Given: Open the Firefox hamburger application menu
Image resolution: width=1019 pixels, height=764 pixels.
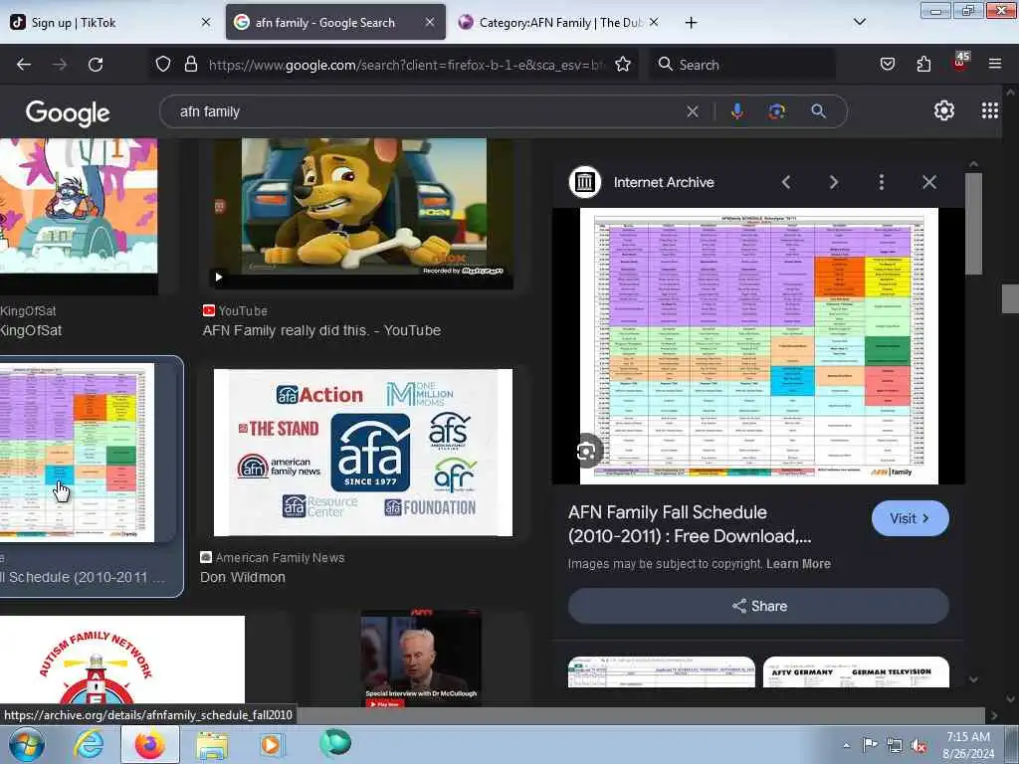Looking at the screenshot, I should coord(995,64).
